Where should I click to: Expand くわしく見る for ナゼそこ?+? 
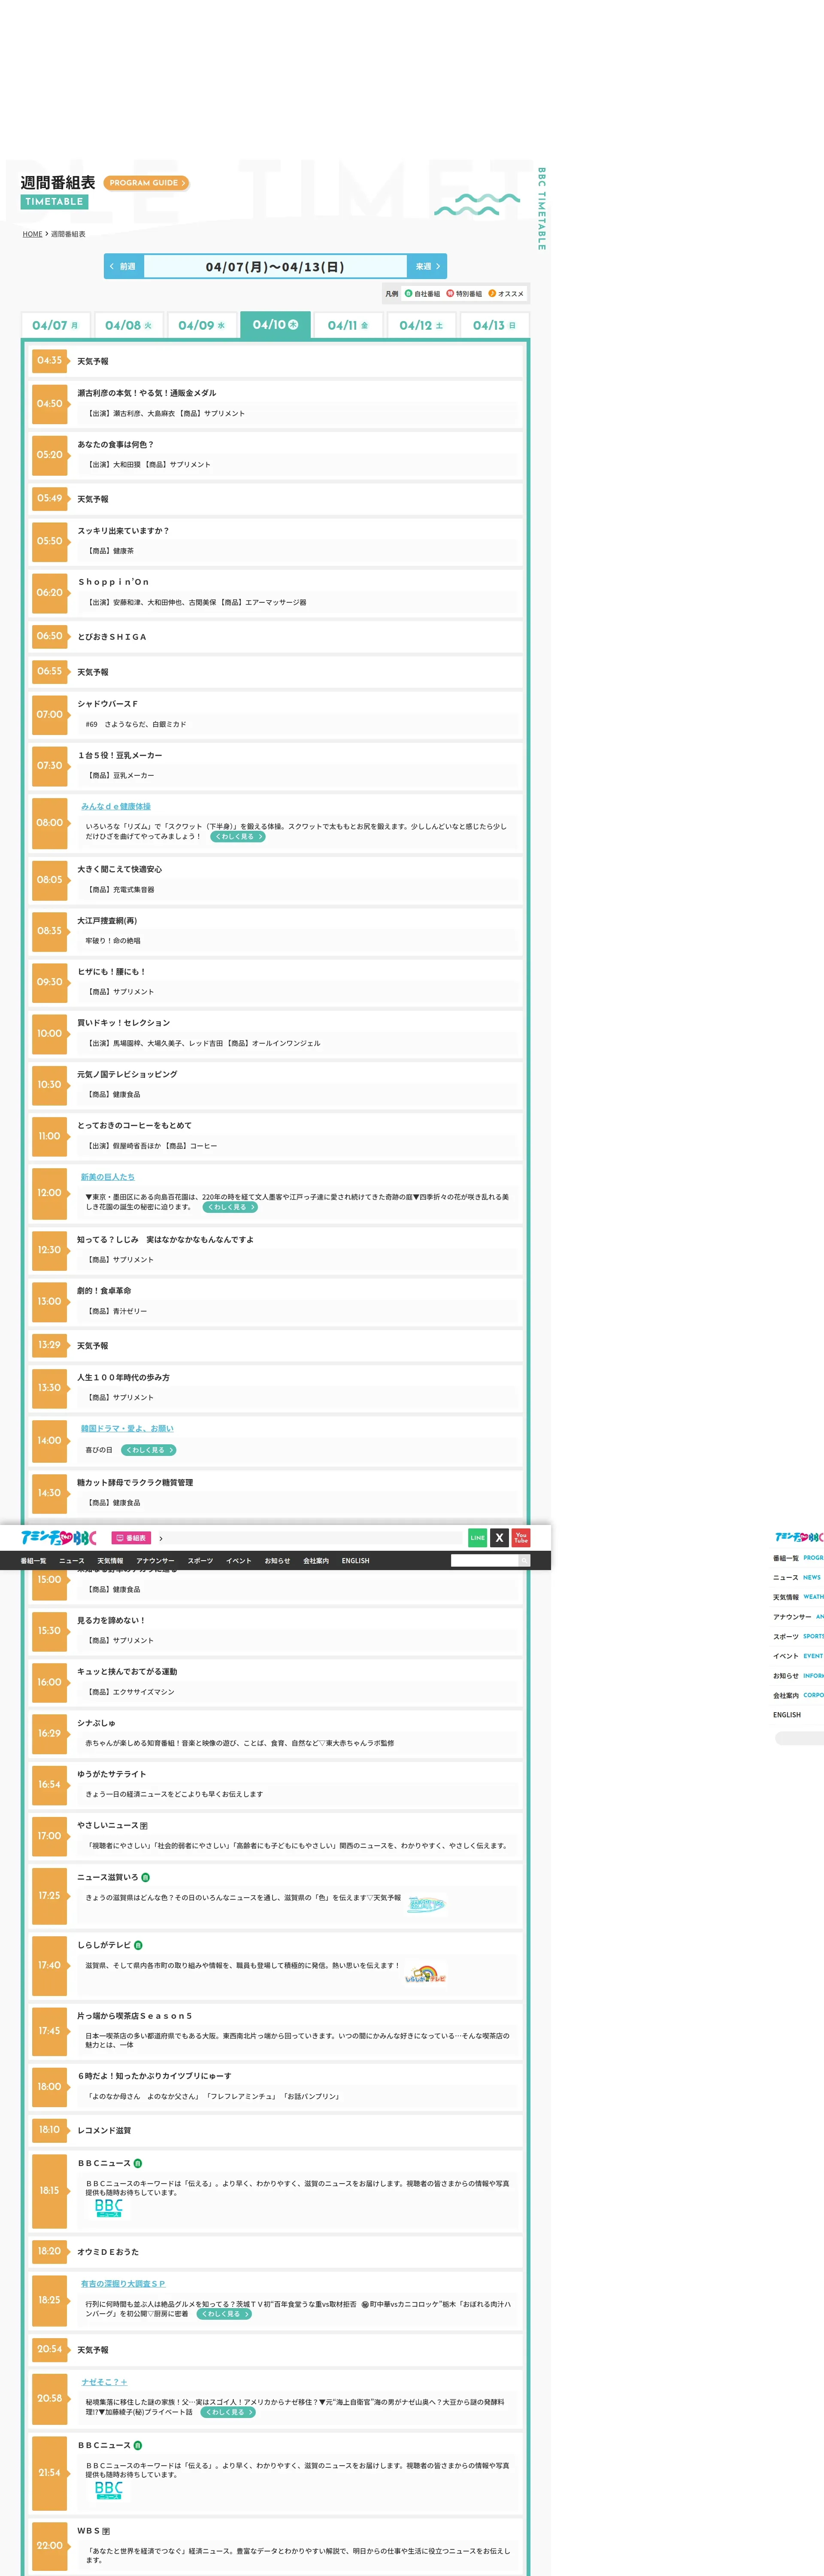[228, 2412]
